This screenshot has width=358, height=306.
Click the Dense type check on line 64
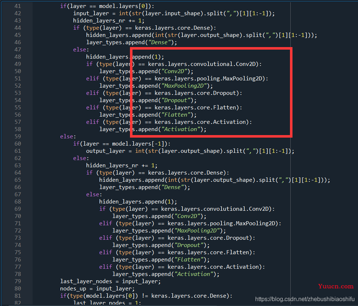pos(157,173)
